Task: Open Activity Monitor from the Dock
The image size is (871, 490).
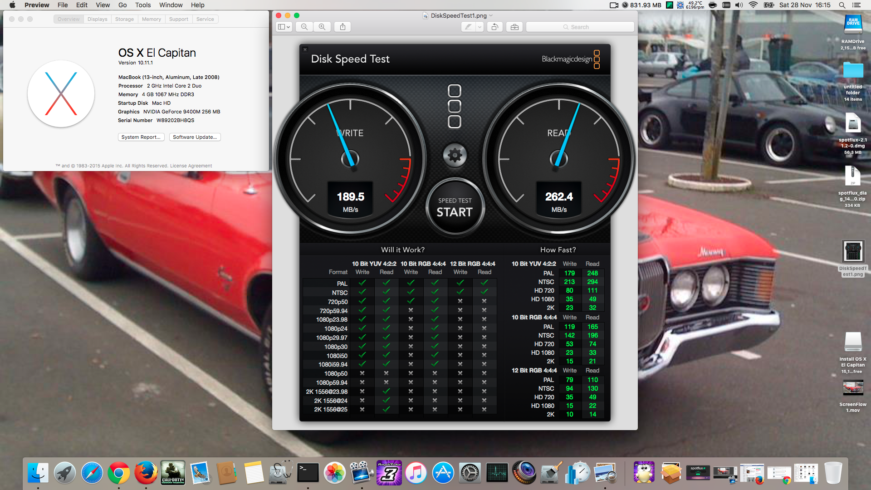Action: [x=497, y=473]
